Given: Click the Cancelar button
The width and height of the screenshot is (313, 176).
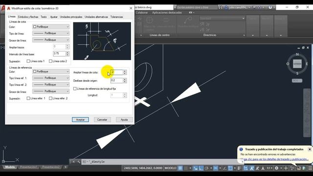Looking at the screenshot, I should point(102,120).
